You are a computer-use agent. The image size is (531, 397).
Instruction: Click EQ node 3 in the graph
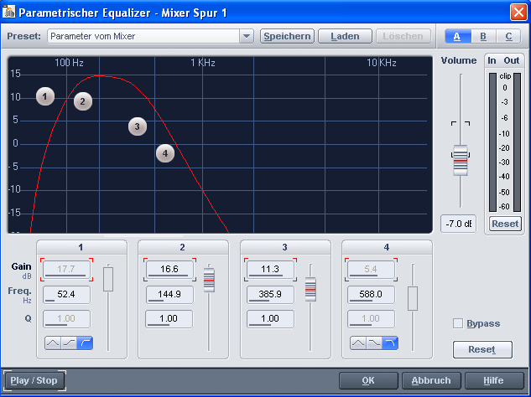[x=137, y=126]
